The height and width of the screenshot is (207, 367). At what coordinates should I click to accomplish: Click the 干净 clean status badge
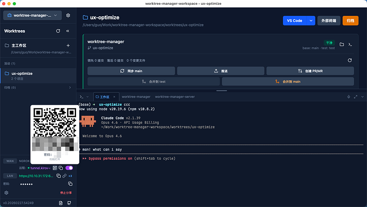tap(329, 43)
